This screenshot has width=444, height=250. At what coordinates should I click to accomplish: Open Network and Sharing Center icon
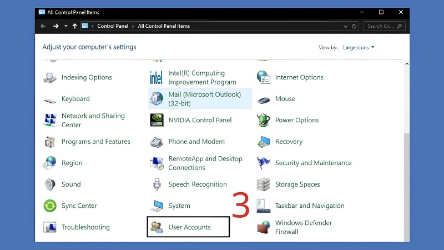click(x=50, y=120)
